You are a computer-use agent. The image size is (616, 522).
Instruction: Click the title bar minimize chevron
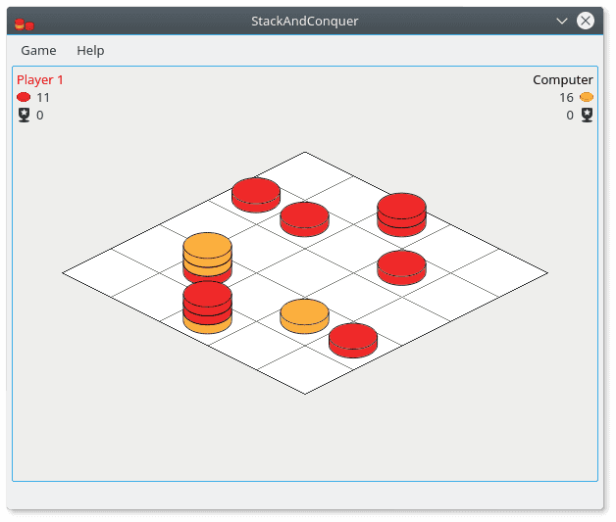click(x=562, y=22)
